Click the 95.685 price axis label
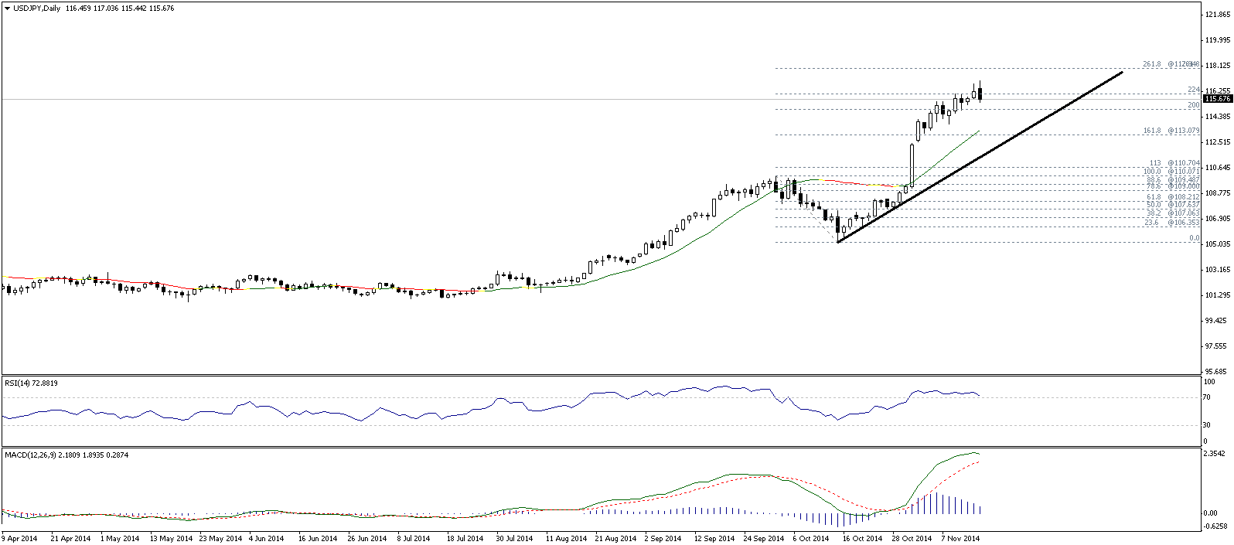The width and height of the screenshot is (1234, 545). point(1218,372)
